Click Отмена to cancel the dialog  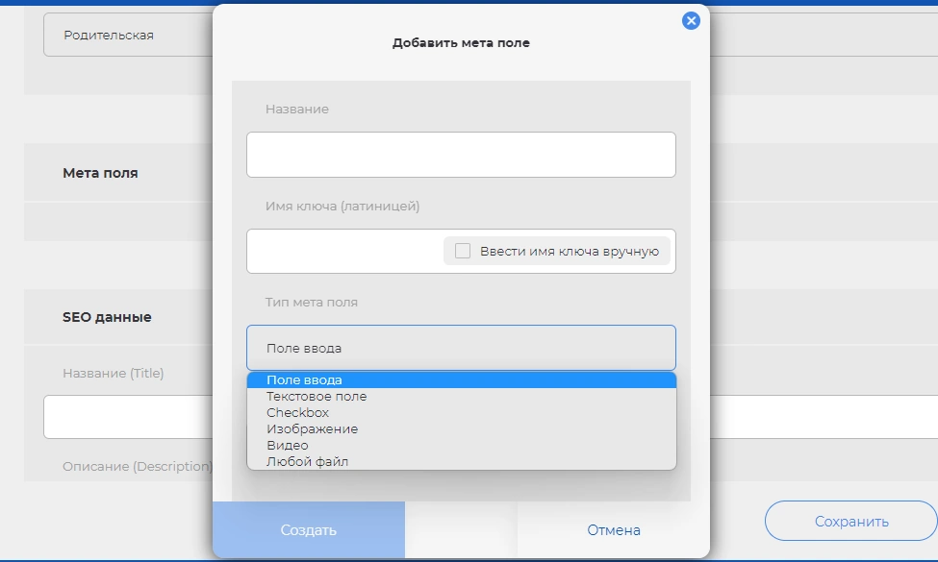(x=614, y=530)
